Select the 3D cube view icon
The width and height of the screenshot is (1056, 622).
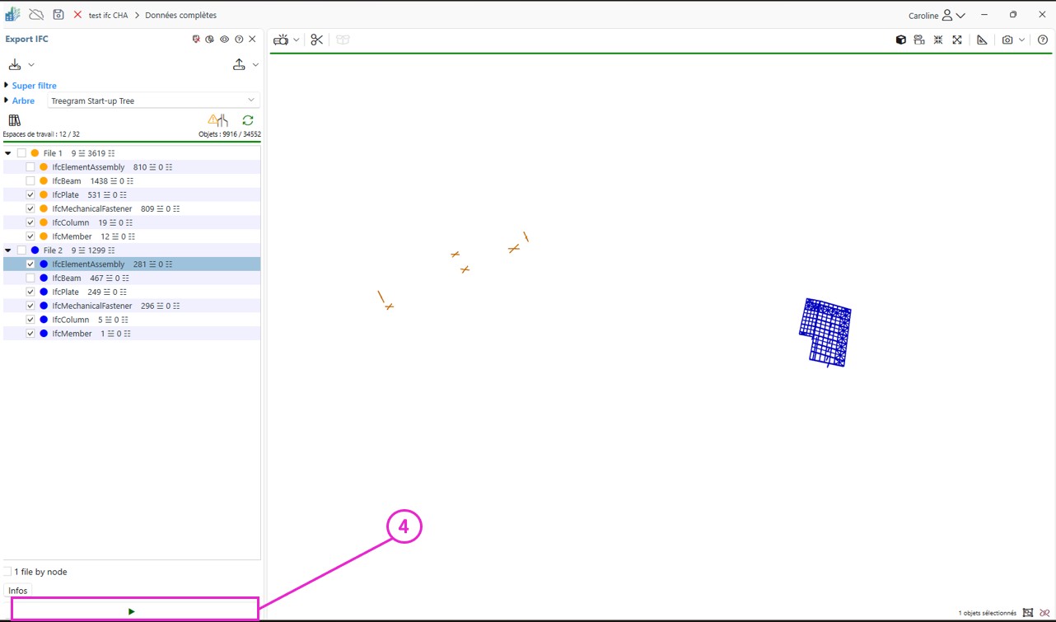click(x=901, y=40)
